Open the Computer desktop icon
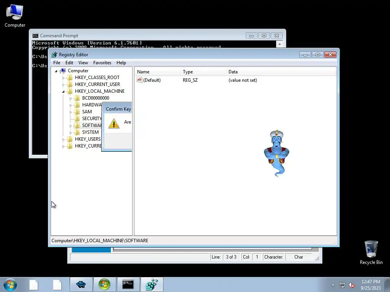Image resolution: width=390 pixels, height=292 pixels. 15,16
